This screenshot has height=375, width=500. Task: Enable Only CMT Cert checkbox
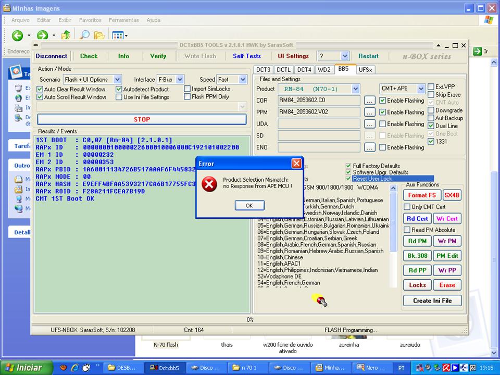407,207
